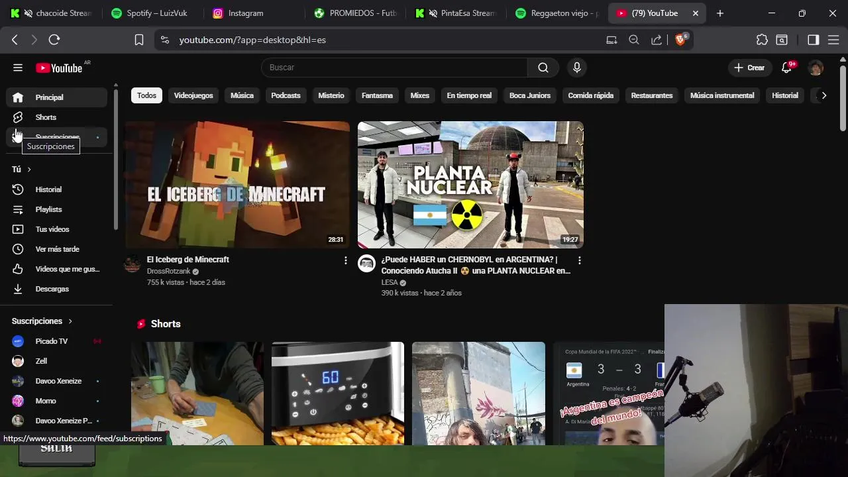Open Tus videos in the sidebar
The image size is (848, 477).
click(57, 229)
